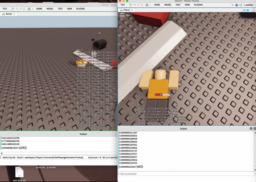Click the device emulation icon

253,10
